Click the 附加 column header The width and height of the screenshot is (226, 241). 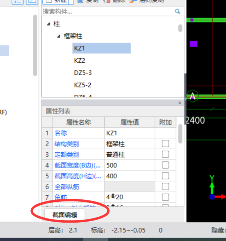(x=165, y=122)
